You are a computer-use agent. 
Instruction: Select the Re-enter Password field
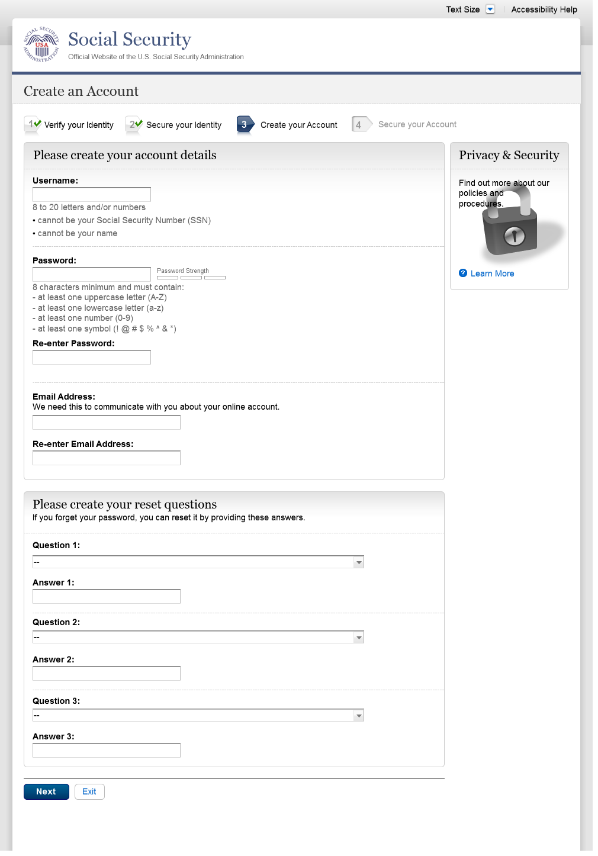(92, 357)
